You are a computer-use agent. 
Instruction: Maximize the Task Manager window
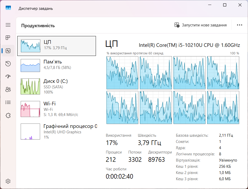pyautogui.click(x=224, y=5)
